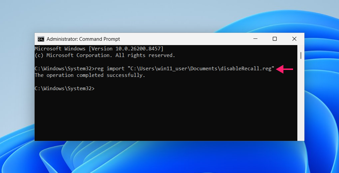Screen dimensions: 339x173
Task: Close the Administrator: Command Prompt window
Action: tap(294, 39)
